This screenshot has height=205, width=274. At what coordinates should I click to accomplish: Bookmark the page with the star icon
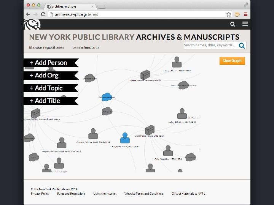tap(229, 14)
